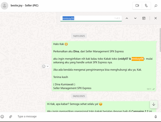Start a video call with bestie.joy
161x122 pixels.
tap(137, 5)
